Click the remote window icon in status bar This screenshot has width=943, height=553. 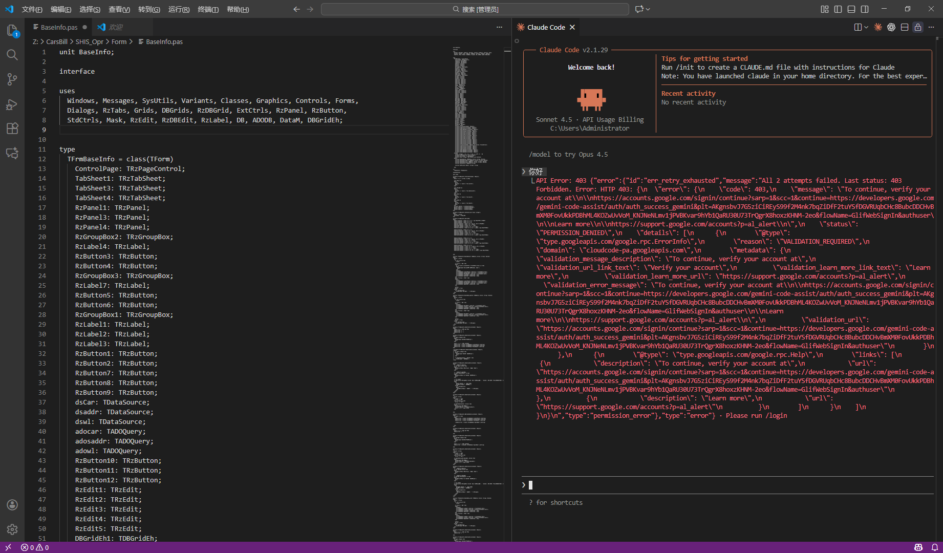coord(8,547)
